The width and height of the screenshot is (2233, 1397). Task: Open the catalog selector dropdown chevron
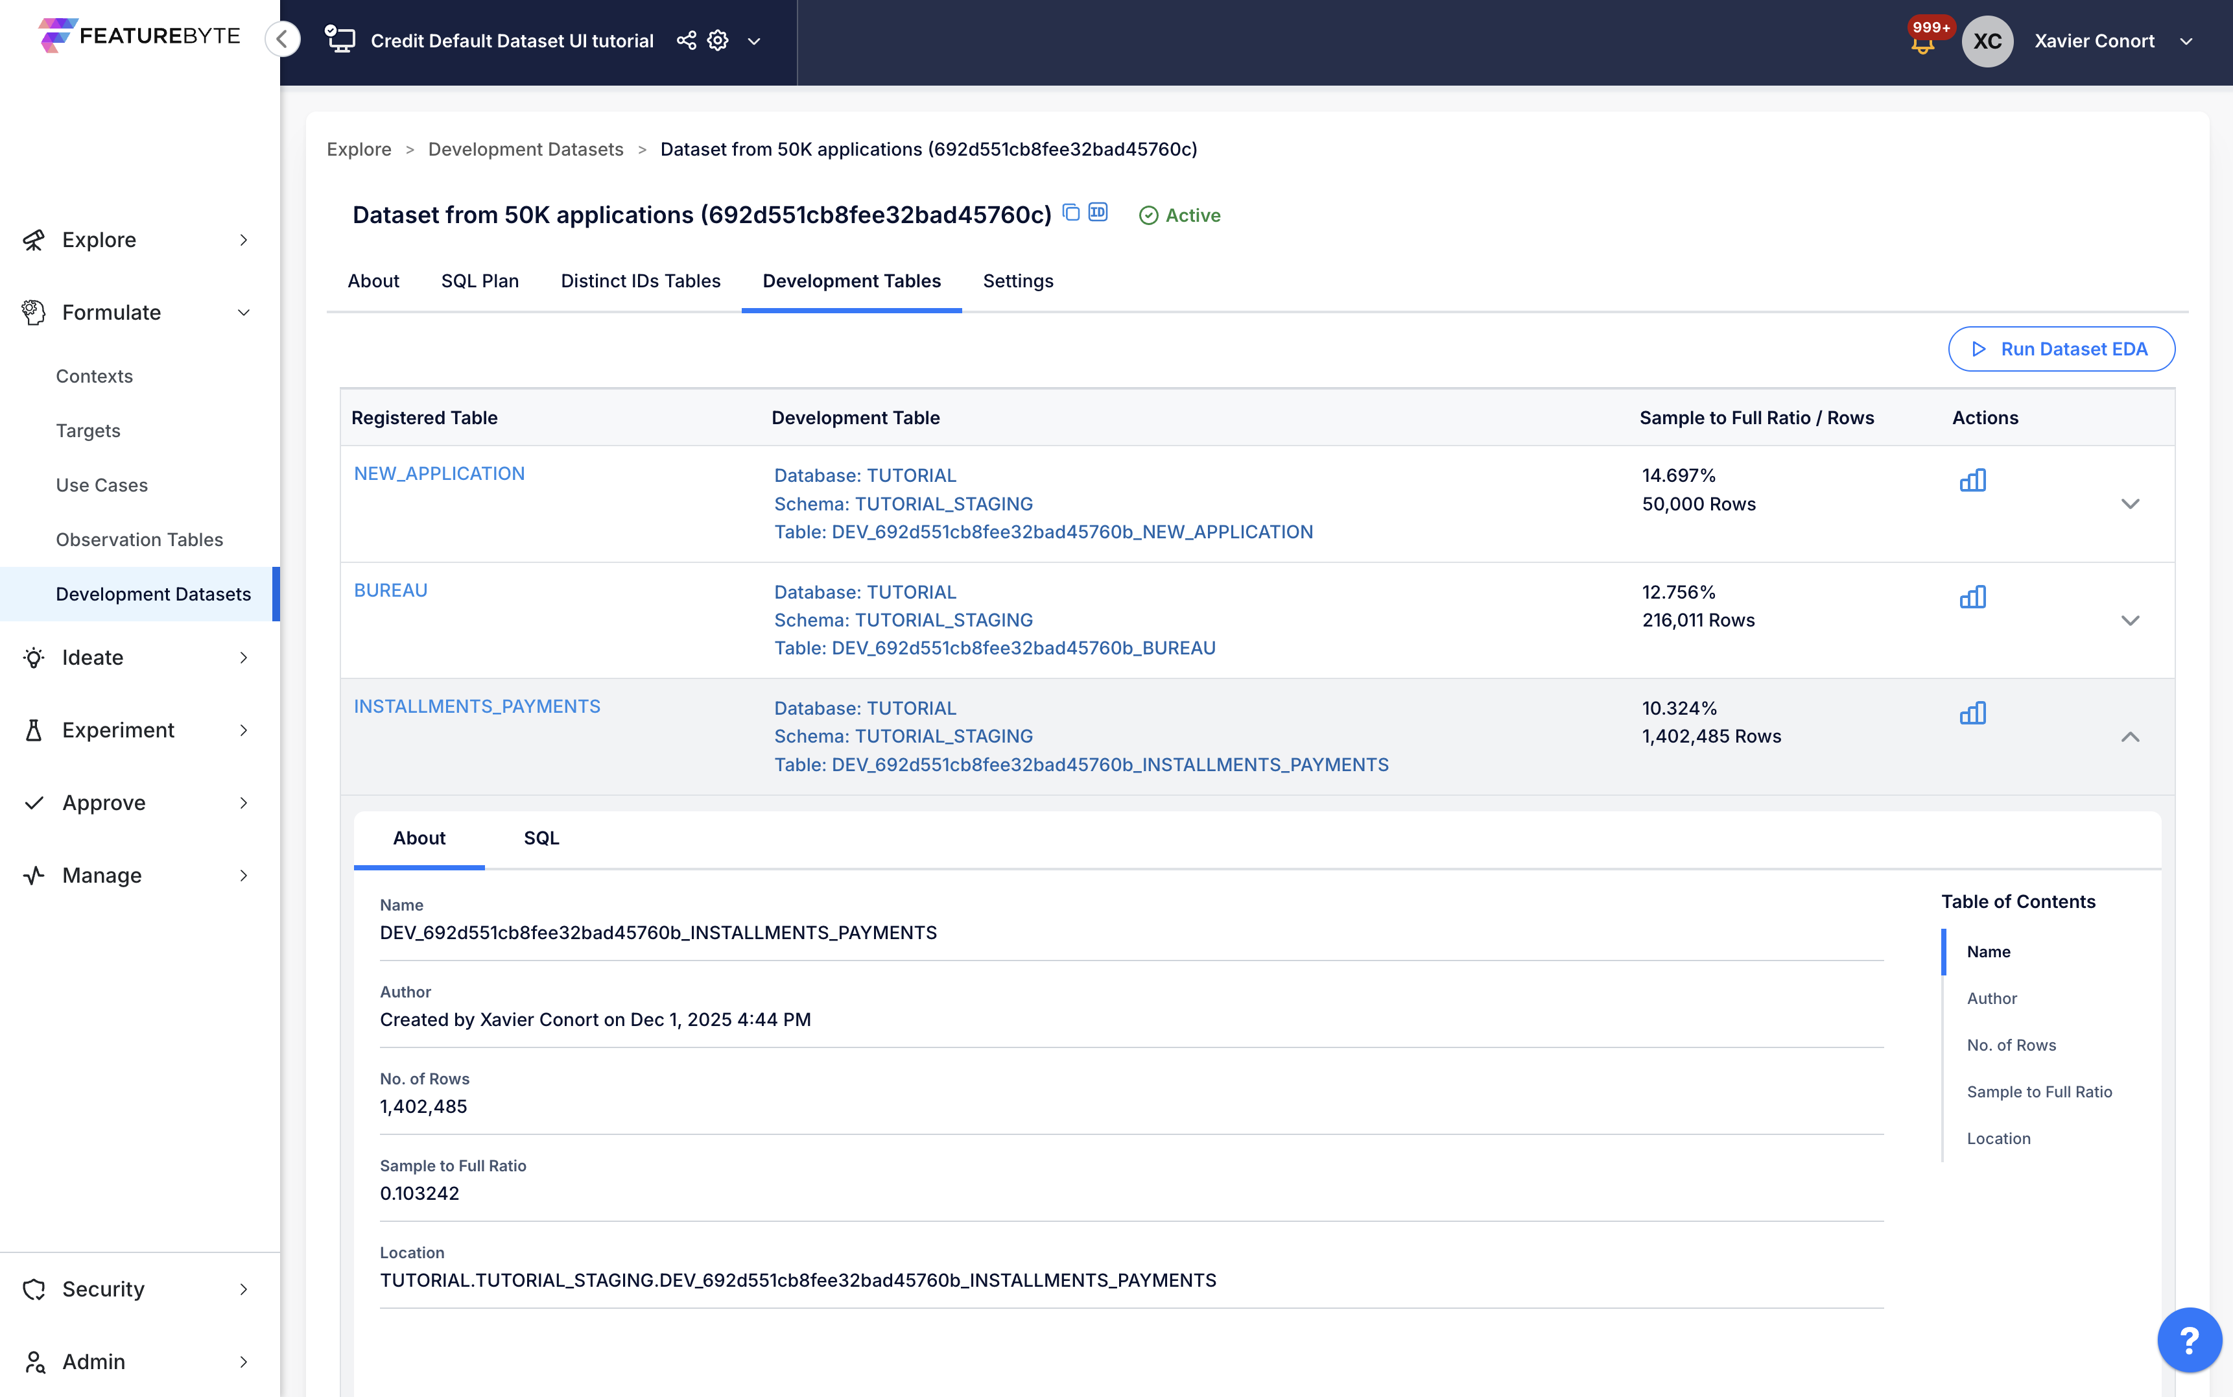coord(753,42)
